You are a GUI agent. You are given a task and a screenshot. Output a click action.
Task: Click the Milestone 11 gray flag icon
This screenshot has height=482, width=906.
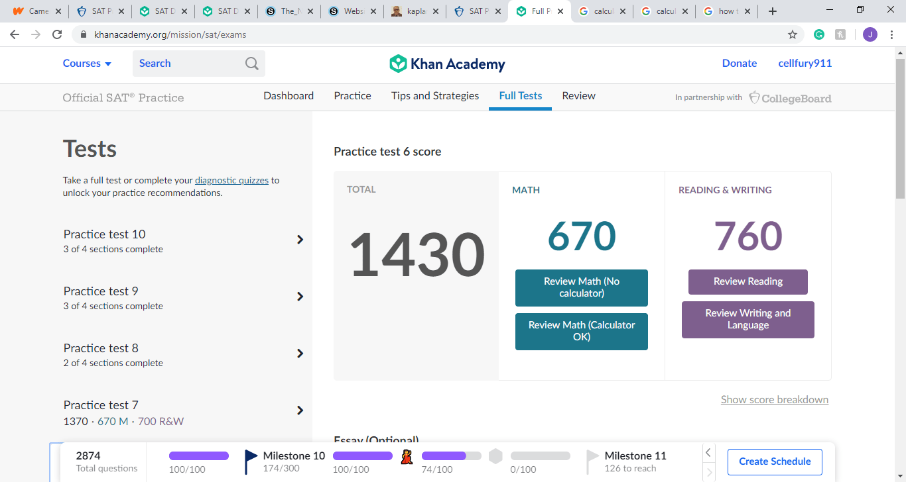[x=593, y=461]
